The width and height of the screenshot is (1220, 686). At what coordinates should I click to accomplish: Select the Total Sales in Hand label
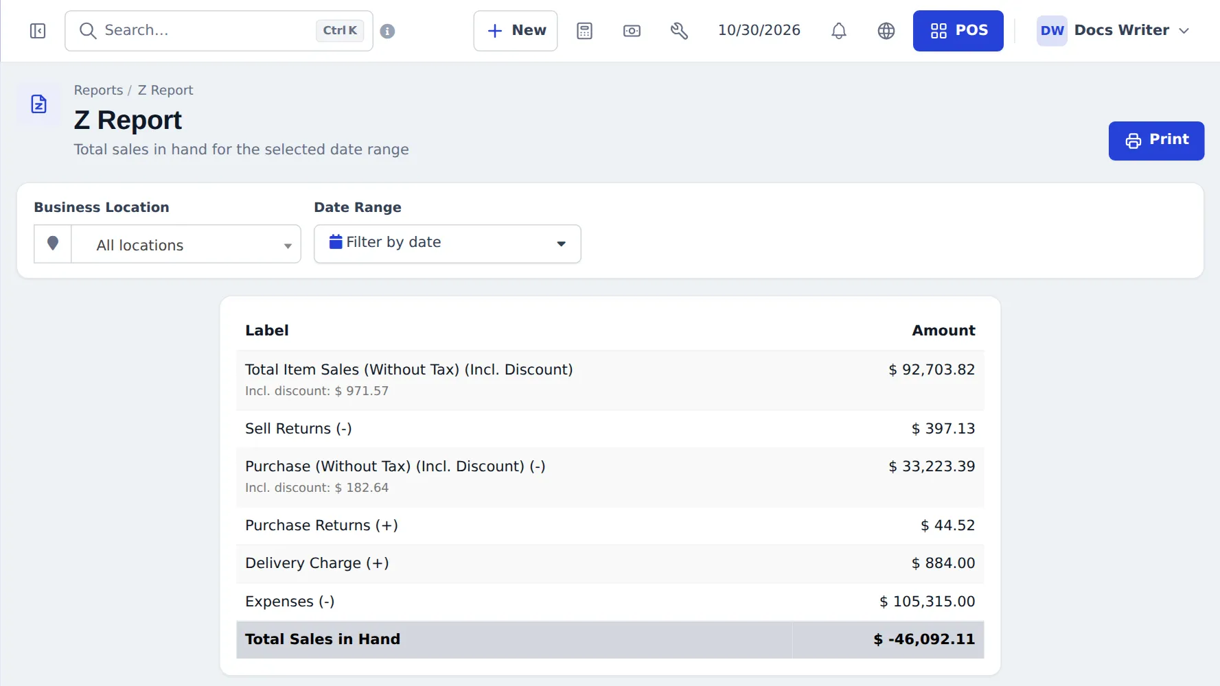[323, 639]
